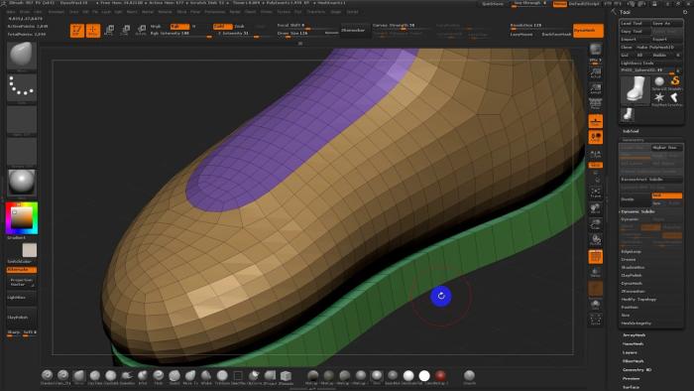This screenshot has width=694, height=391.
Task: Collapse the Tool palette via header arrow
Action: pyautogui.click(x=614, y=12)
